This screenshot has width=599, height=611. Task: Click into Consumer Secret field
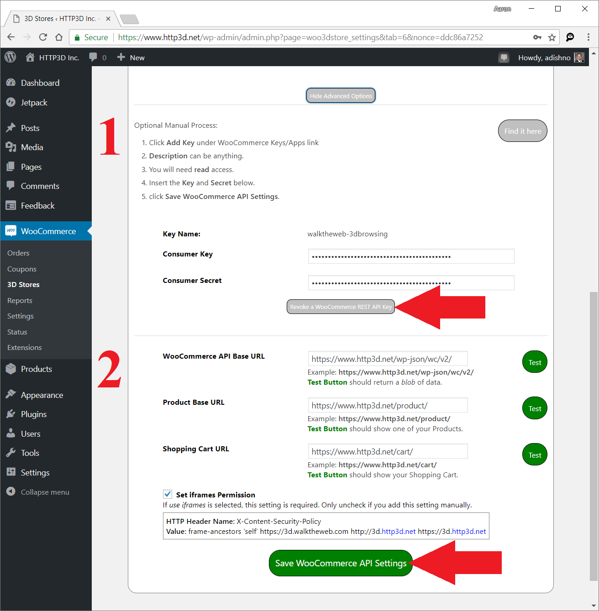pyautogui.click(x=411, y=283)
